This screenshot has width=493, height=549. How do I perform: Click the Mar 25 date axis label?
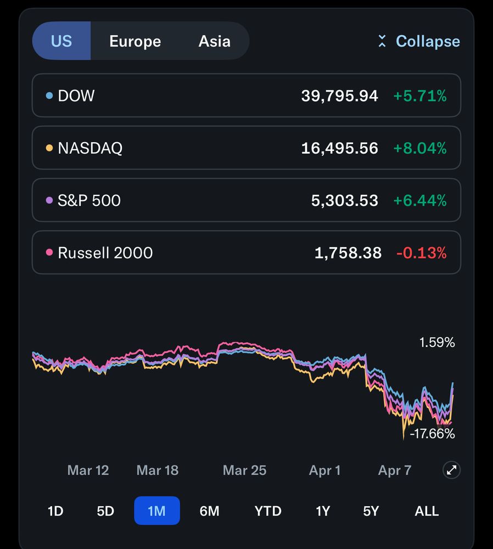coord(244,470)
